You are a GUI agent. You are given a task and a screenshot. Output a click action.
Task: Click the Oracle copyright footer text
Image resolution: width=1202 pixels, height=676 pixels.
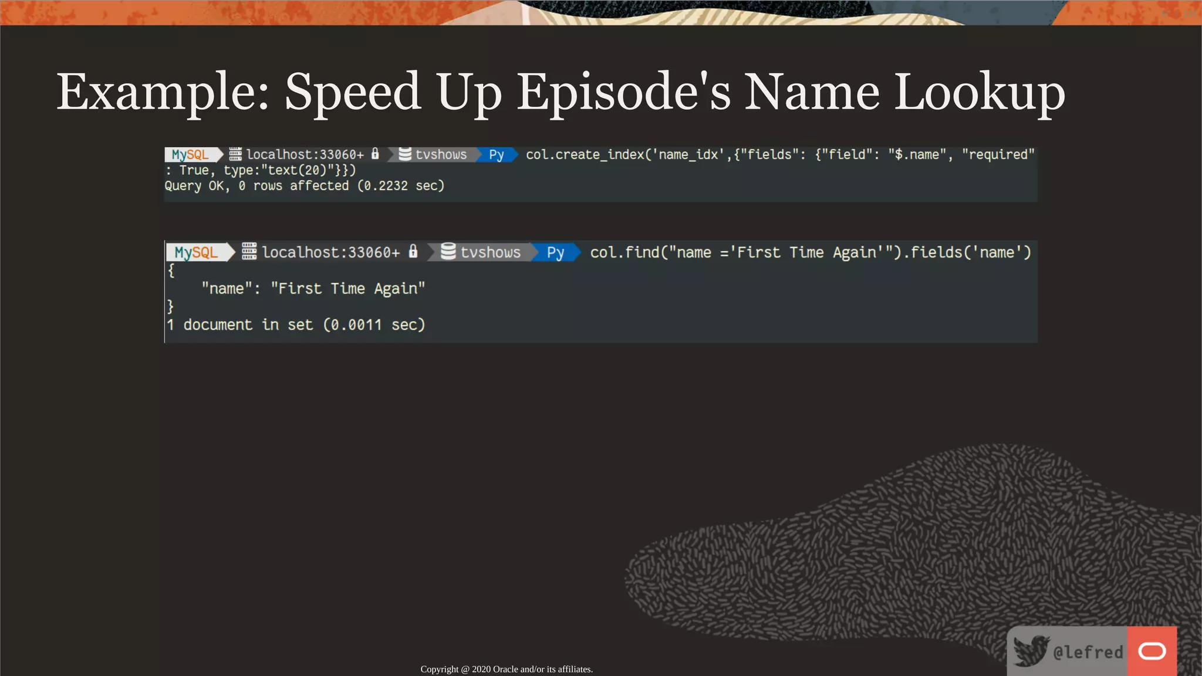pyautogui.click(x=507, y=669)
